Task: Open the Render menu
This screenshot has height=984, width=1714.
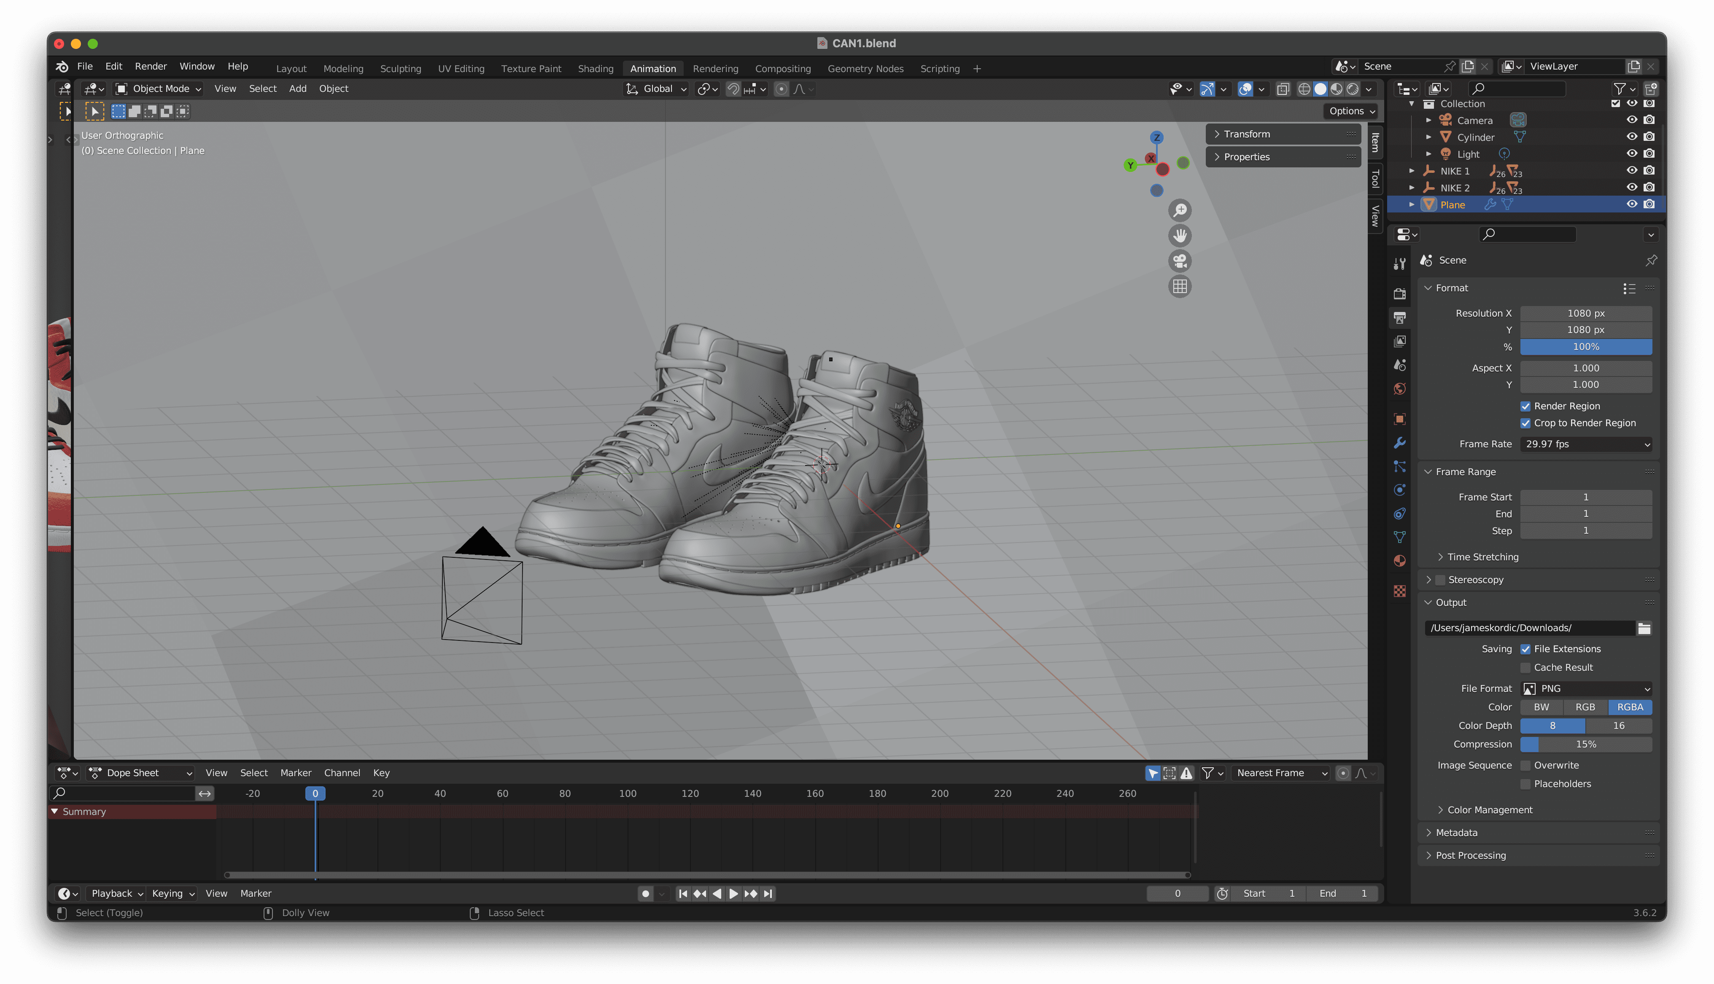Action: [x=150, y=66]
